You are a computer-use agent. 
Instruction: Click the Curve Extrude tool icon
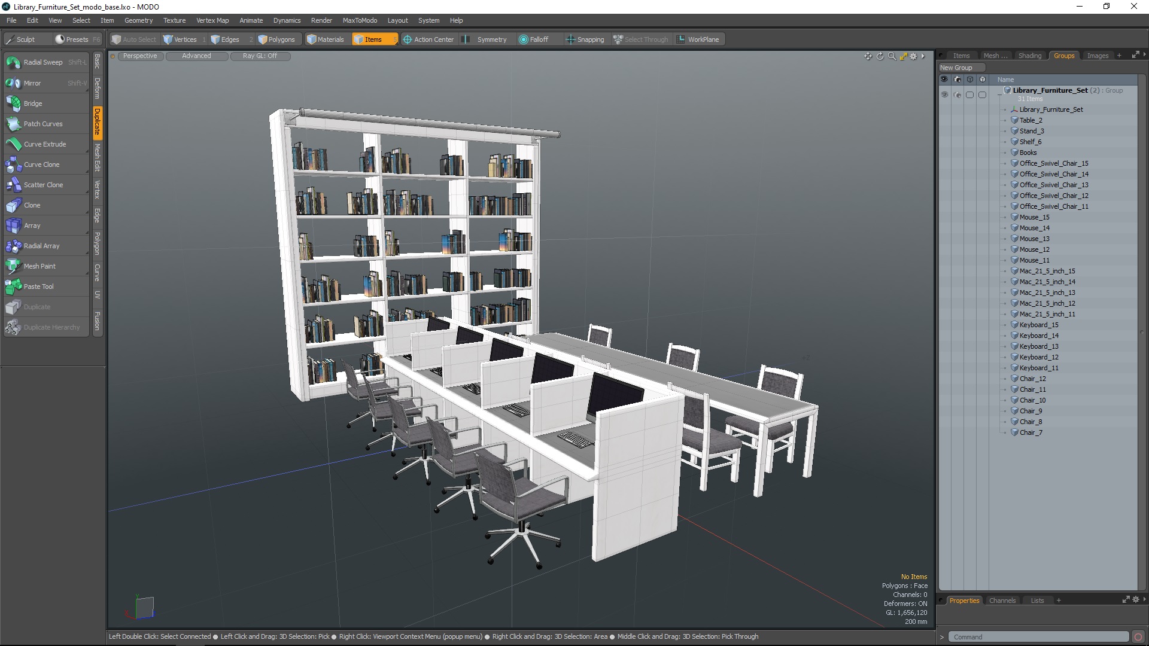[x=13, y=144]
